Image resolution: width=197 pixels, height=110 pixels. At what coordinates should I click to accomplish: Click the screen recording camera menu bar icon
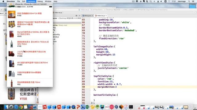pos(133,1)
